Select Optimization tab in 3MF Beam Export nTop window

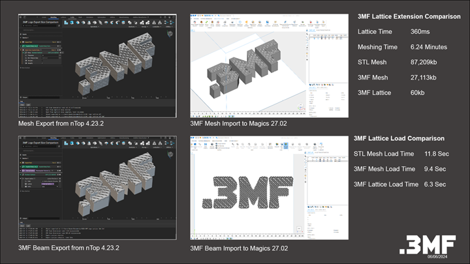click(102, 138)
